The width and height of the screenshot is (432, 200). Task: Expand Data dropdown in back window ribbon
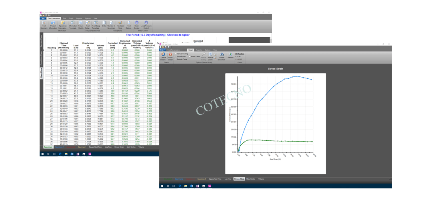click(104, 25)
